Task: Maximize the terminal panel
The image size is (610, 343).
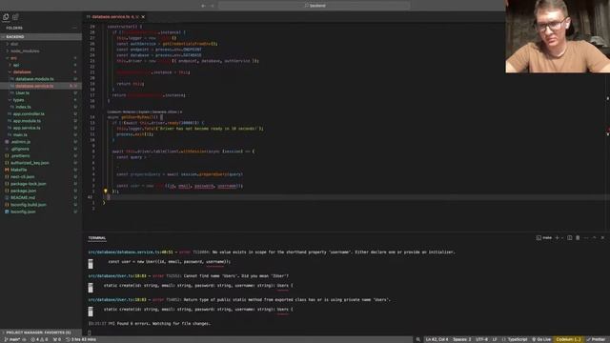Action: [x=594, y=237]
